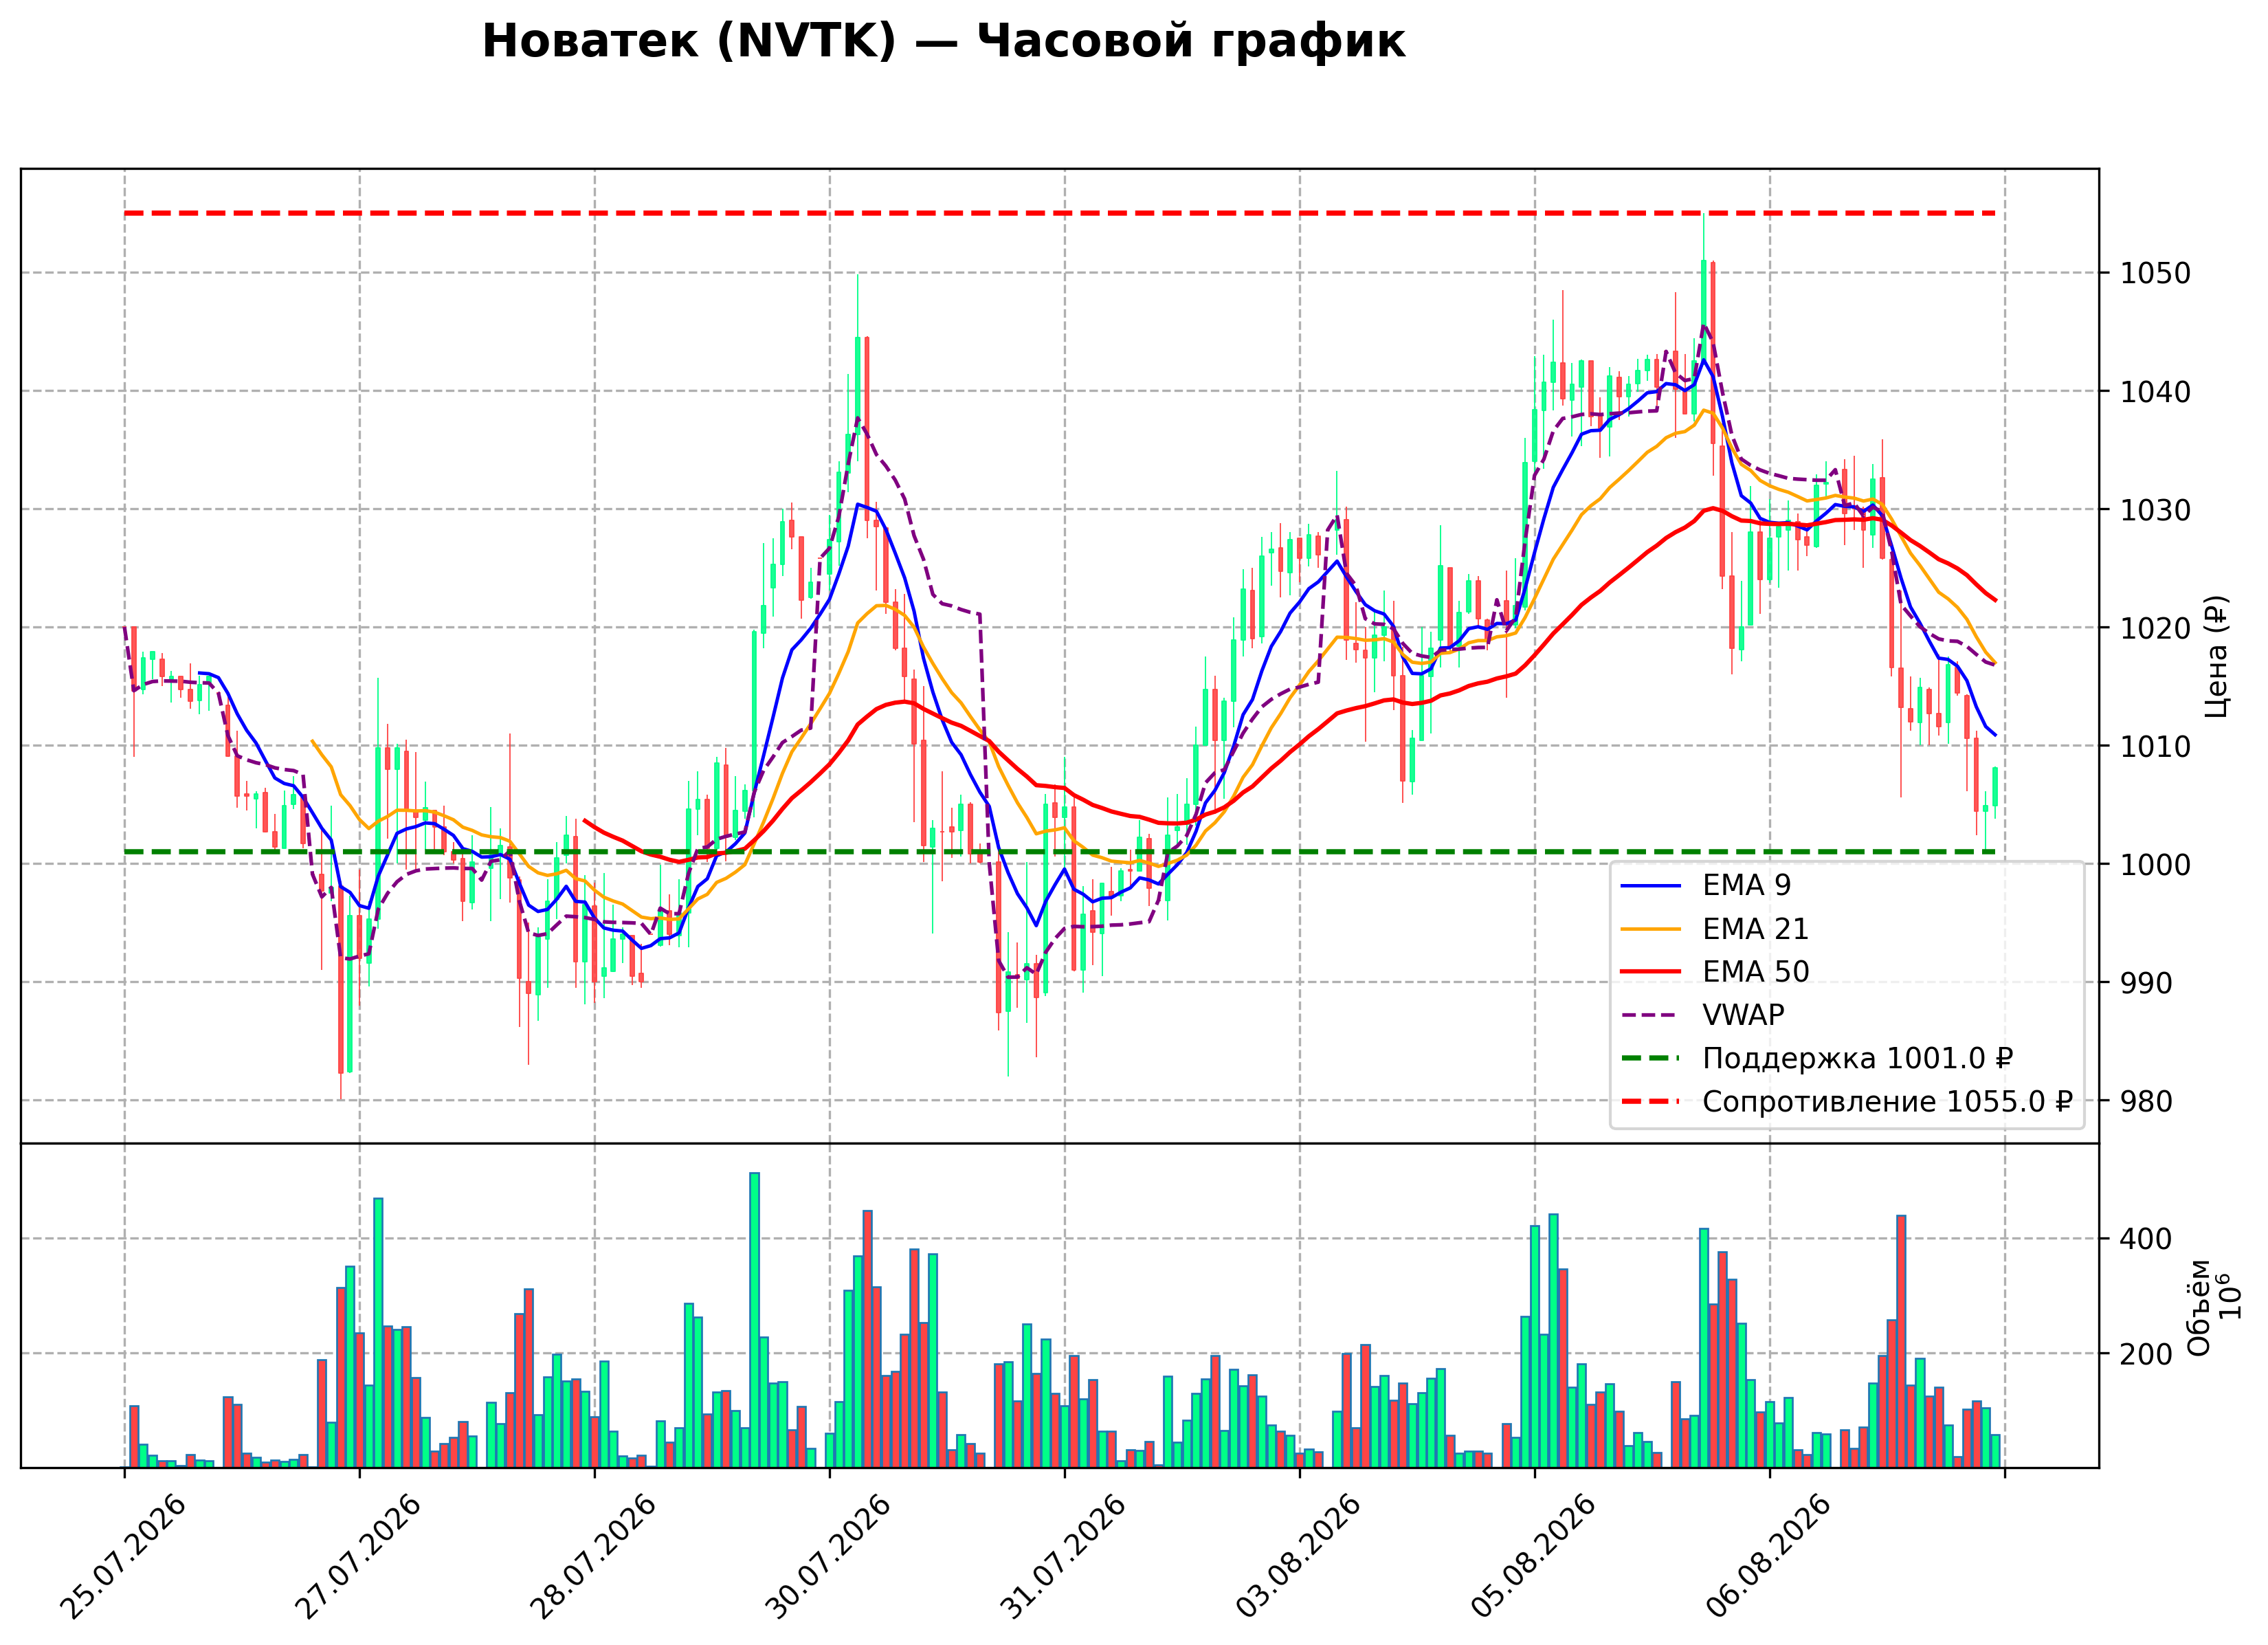Click legend entry Сопротивление 1055.0 ₽
The image size is (2268, 1645).
(1847, 1101)
